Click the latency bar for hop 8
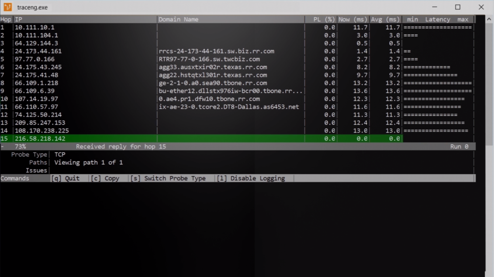 point(438,83)
